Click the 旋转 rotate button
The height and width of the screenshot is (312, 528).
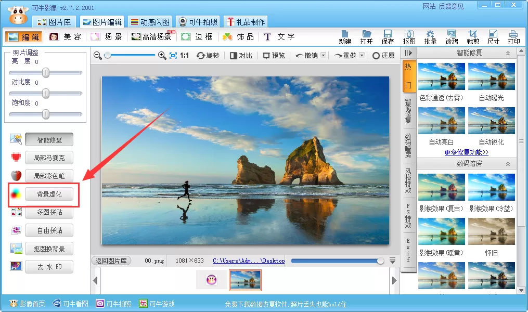(208, 56)
